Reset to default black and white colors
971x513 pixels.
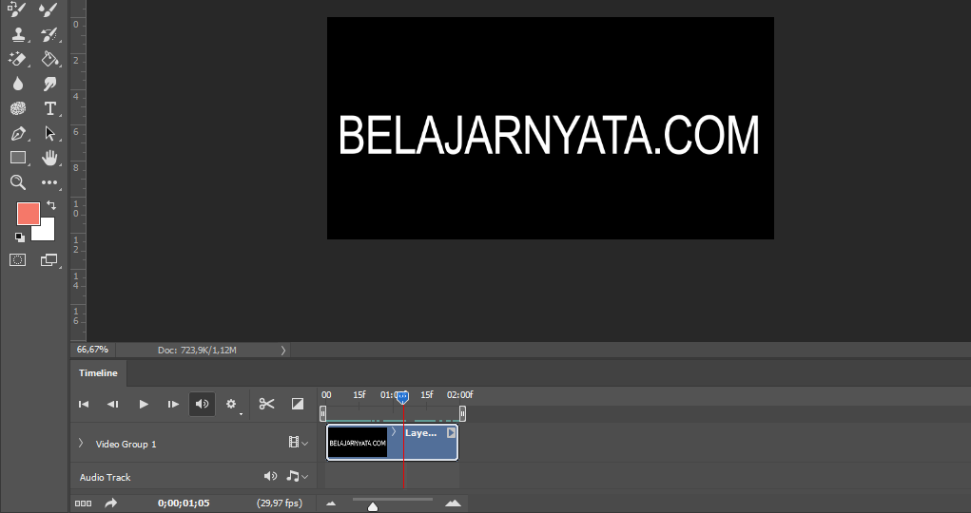coord(20,237)
